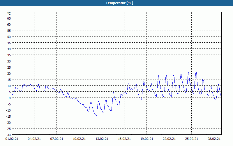Screen dimensions: 233x146
Task: Select the y-axis label -25
Action: (x=8, y=129)
